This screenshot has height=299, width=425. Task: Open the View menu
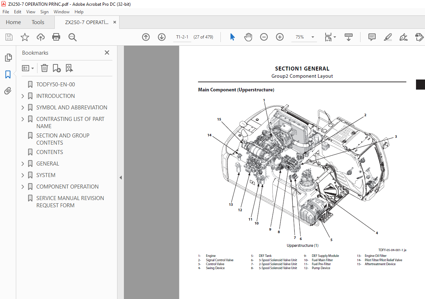(x=31, y=12)
